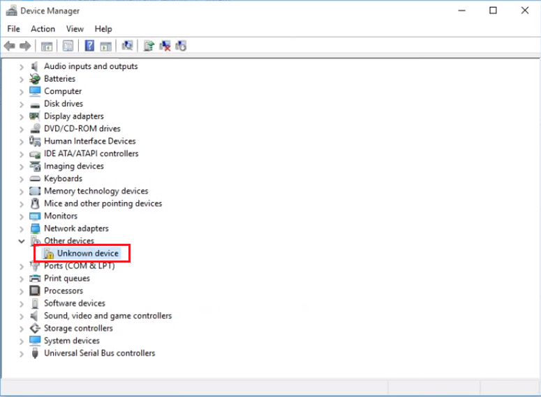Click the Keyboards icon
Image resolution: width=541 pixels, height=397 pixels.
point(35,179)
